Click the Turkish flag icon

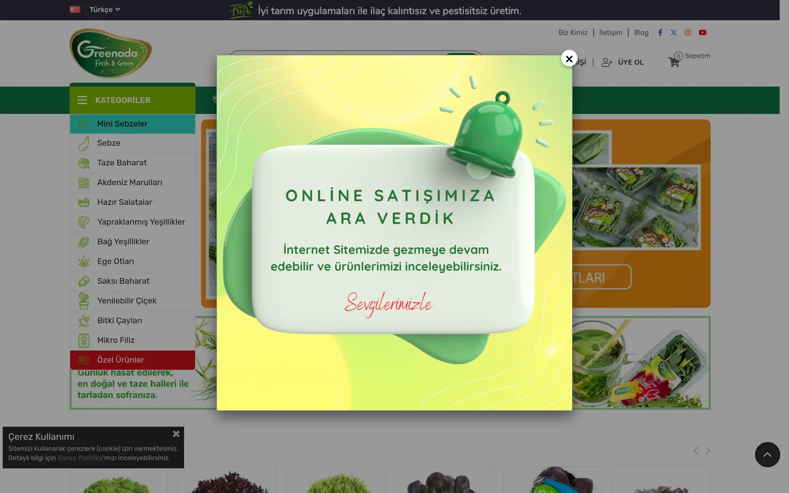click(75, 9)
